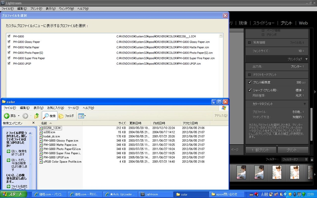Viewport: 317px width, 198px height.
Task: Uncheck the PM-G800 UPGP profile checkbox
Action: 9,63
